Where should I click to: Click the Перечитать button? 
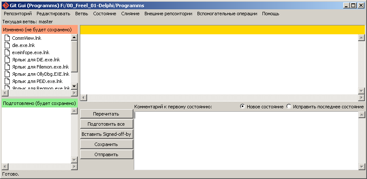click(x=107, y=114)
